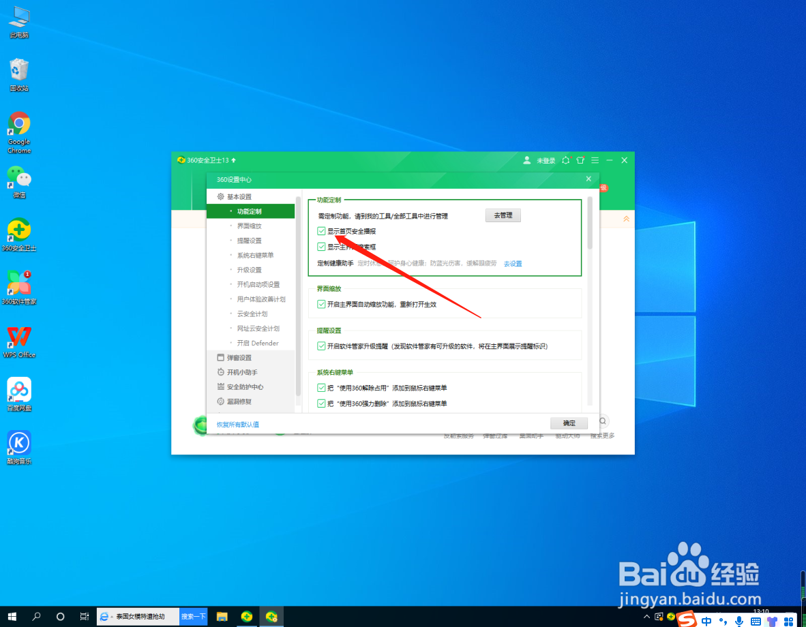Click the taskbar search input box
The height and width of the screenshot is (627, 806).
(x=138, y=617)
